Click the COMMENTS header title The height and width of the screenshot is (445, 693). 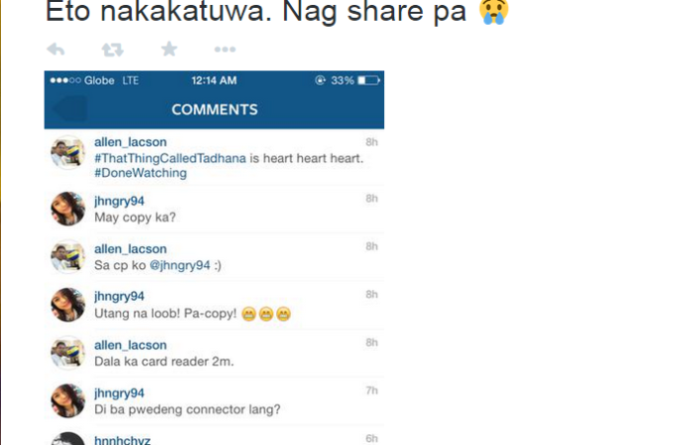point(215,110)
